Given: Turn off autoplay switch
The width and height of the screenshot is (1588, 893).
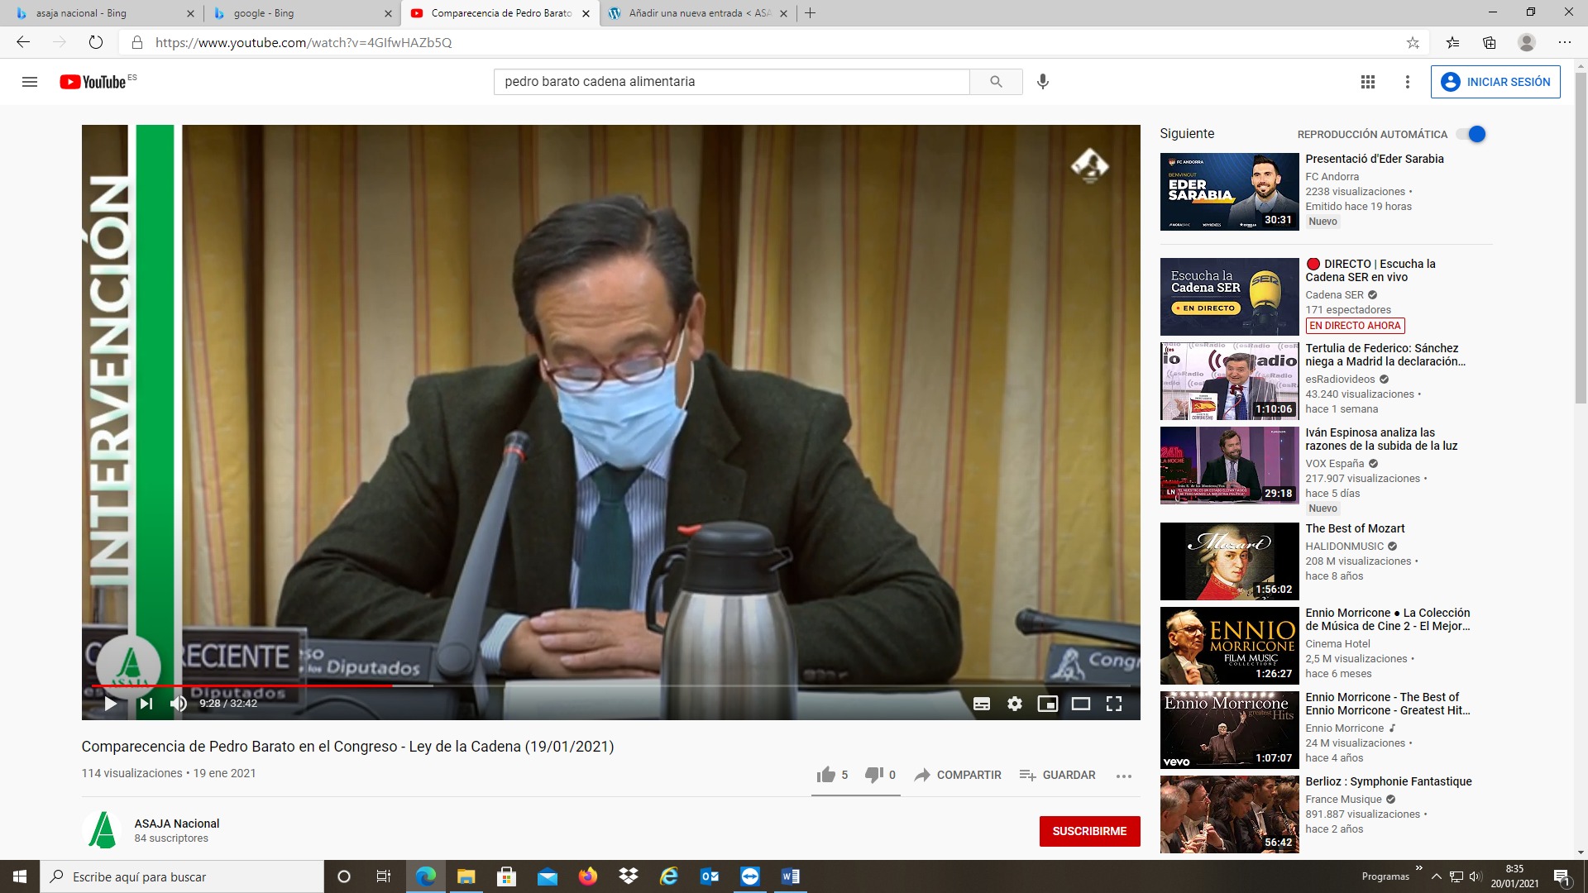Looking at the screenshot, I should (x=1472, y=134).
